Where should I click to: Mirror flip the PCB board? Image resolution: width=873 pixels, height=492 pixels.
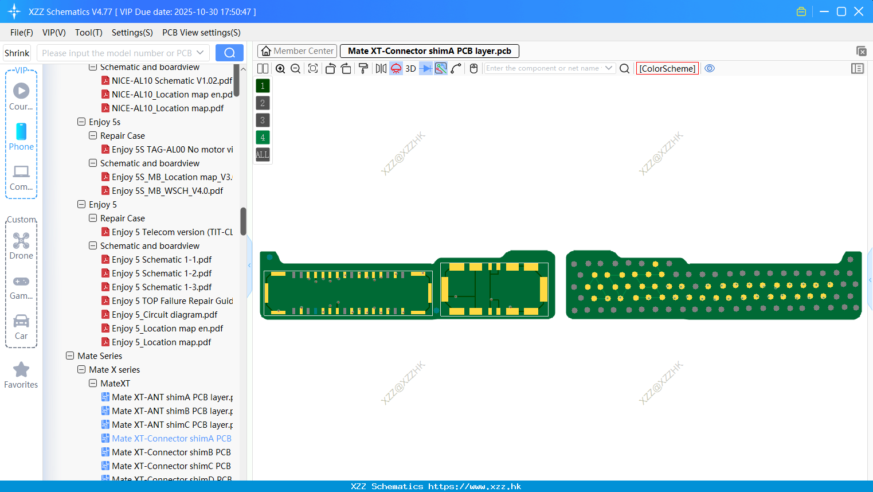(x=381, y=69)
